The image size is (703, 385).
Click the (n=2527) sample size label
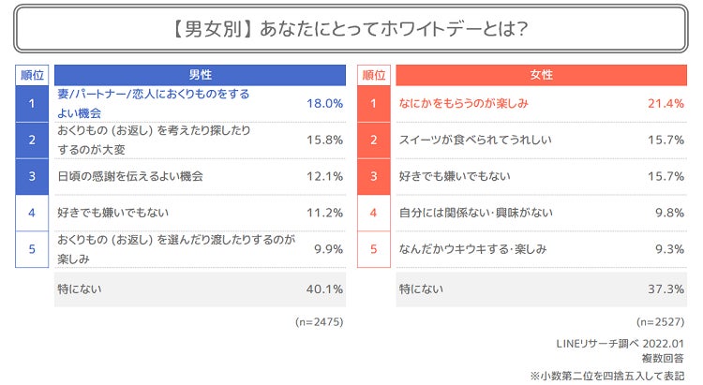point(661,322)
